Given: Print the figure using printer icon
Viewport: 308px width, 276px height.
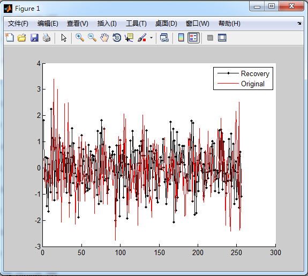Looking at the screenshot, I should (47, 38).
